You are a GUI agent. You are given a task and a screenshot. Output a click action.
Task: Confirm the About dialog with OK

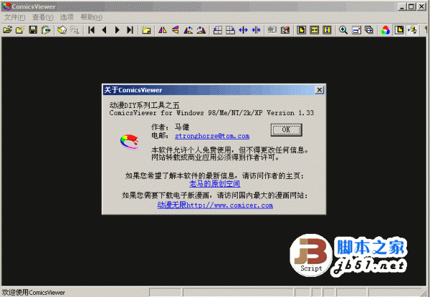coord(286,130)
